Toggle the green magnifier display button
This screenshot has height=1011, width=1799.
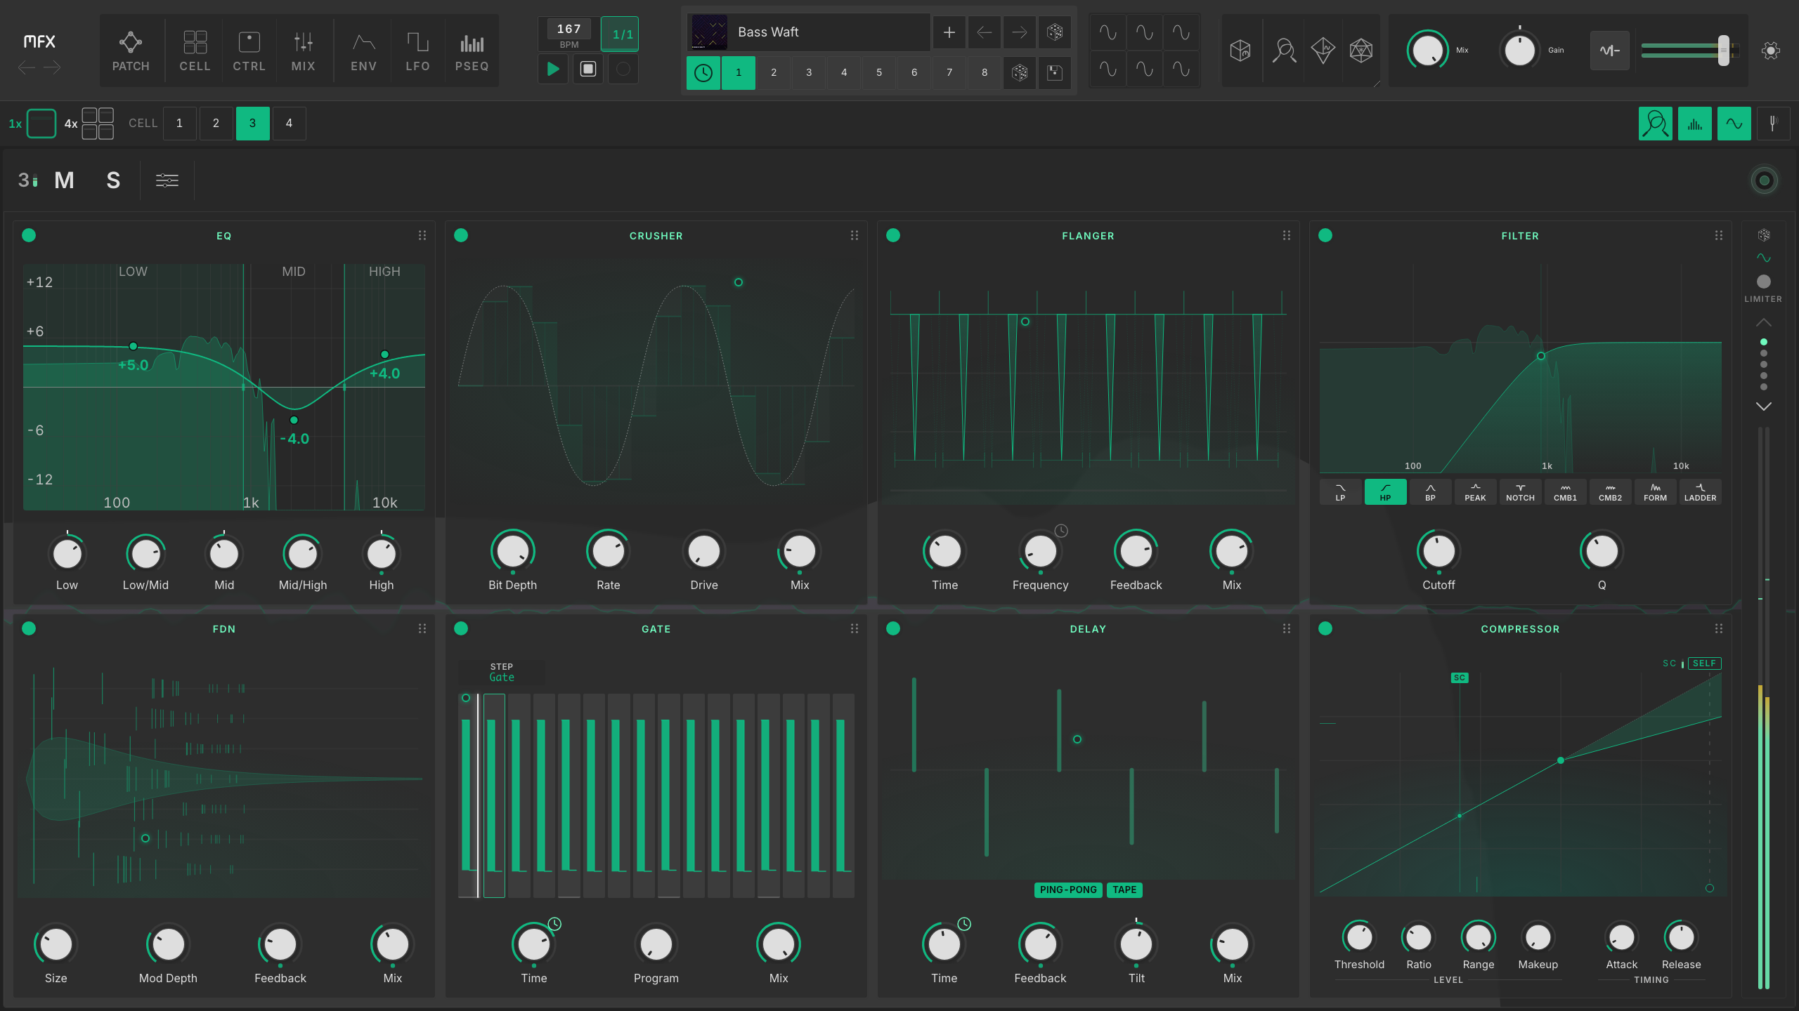[1655, 124]
